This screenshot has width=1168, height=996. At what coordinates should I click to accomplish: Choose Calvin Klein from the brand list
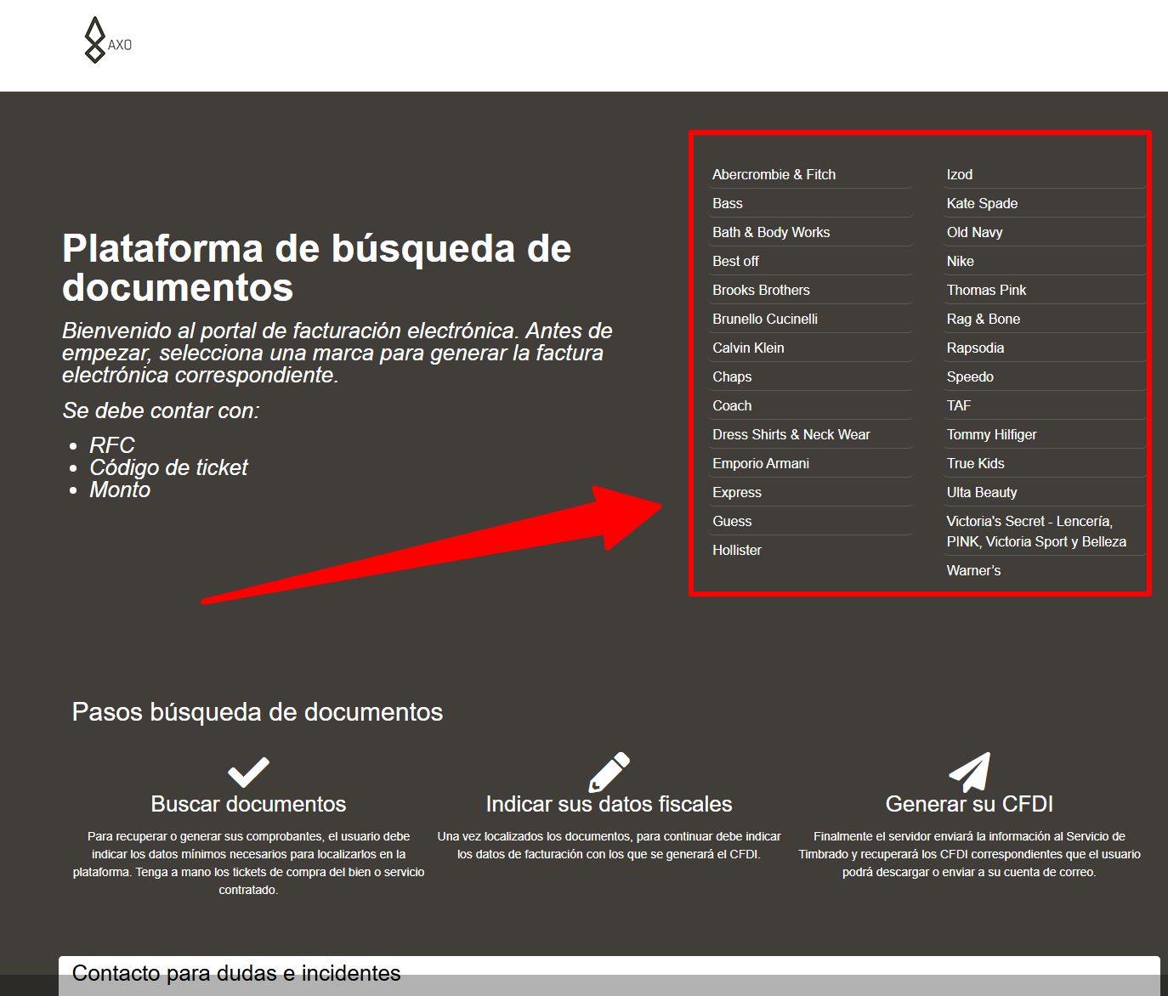tap(748, 348)
